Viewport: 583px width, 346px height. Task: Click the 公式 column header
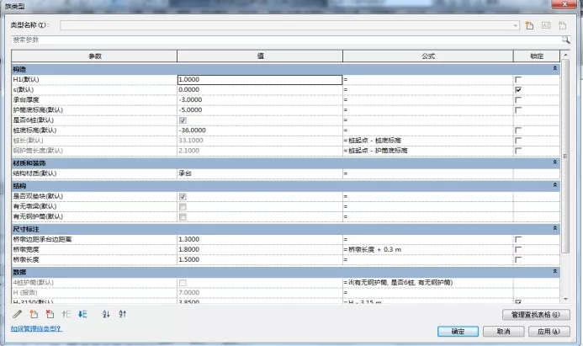tap(427, 56)
